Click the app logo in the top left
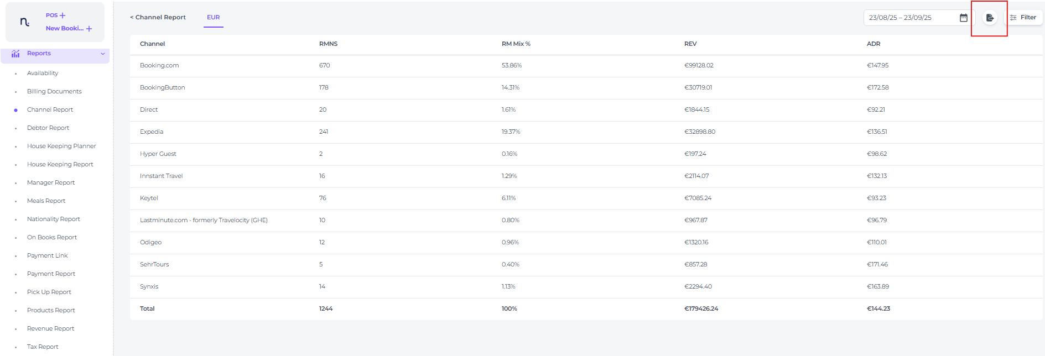Screen dimensions: 1045x356 click(24, 22)
